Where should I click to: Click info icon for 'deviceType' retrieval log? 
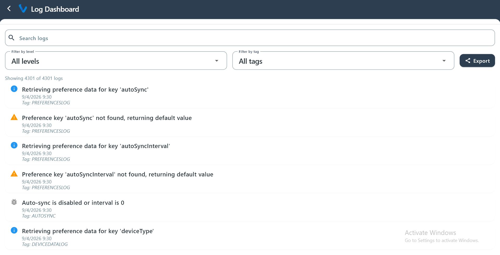pyautogui.click(x=14, y=230)
